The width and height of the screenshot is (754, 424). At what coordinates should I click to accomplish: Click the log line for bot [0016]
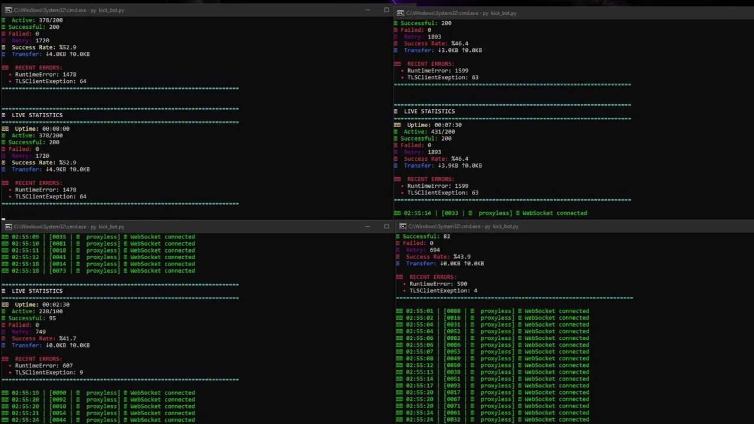click(x=492, y=318)
